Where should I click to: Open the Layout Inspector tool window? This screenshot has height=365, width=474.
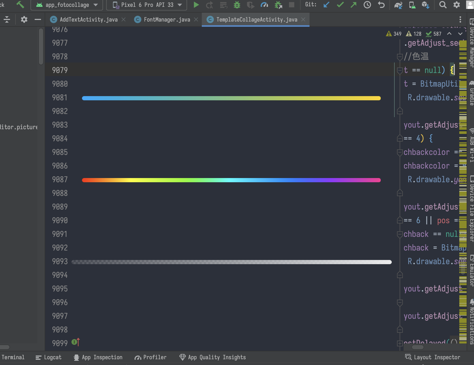click(x=433, y=357)
